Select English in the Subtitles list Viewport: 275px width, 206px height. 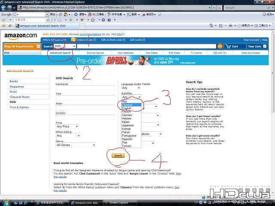(x=131, y=108)
